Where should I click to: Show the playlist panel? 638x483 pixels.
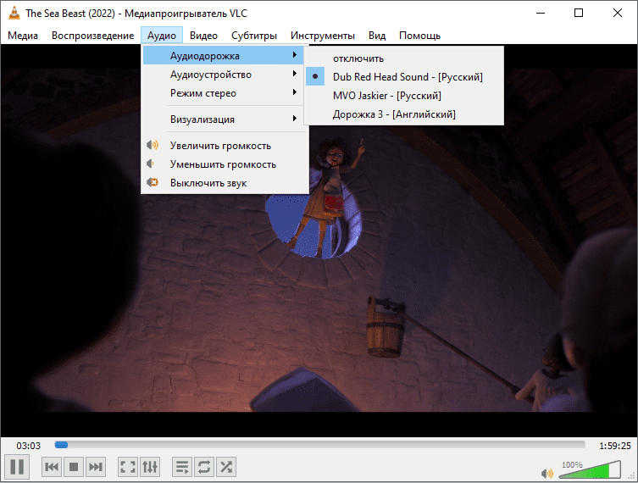[x=182, y=467]
